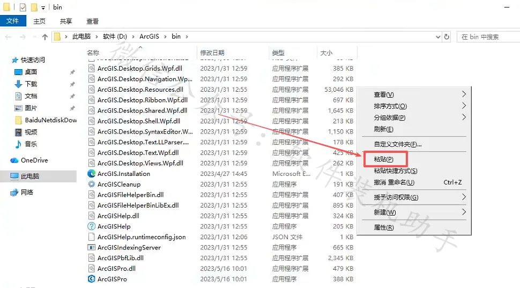Image resolution: width=520 pixels, height=288 pixels.
Task: Choose 刷新(E) from context menu
Action: click(383, 129)
